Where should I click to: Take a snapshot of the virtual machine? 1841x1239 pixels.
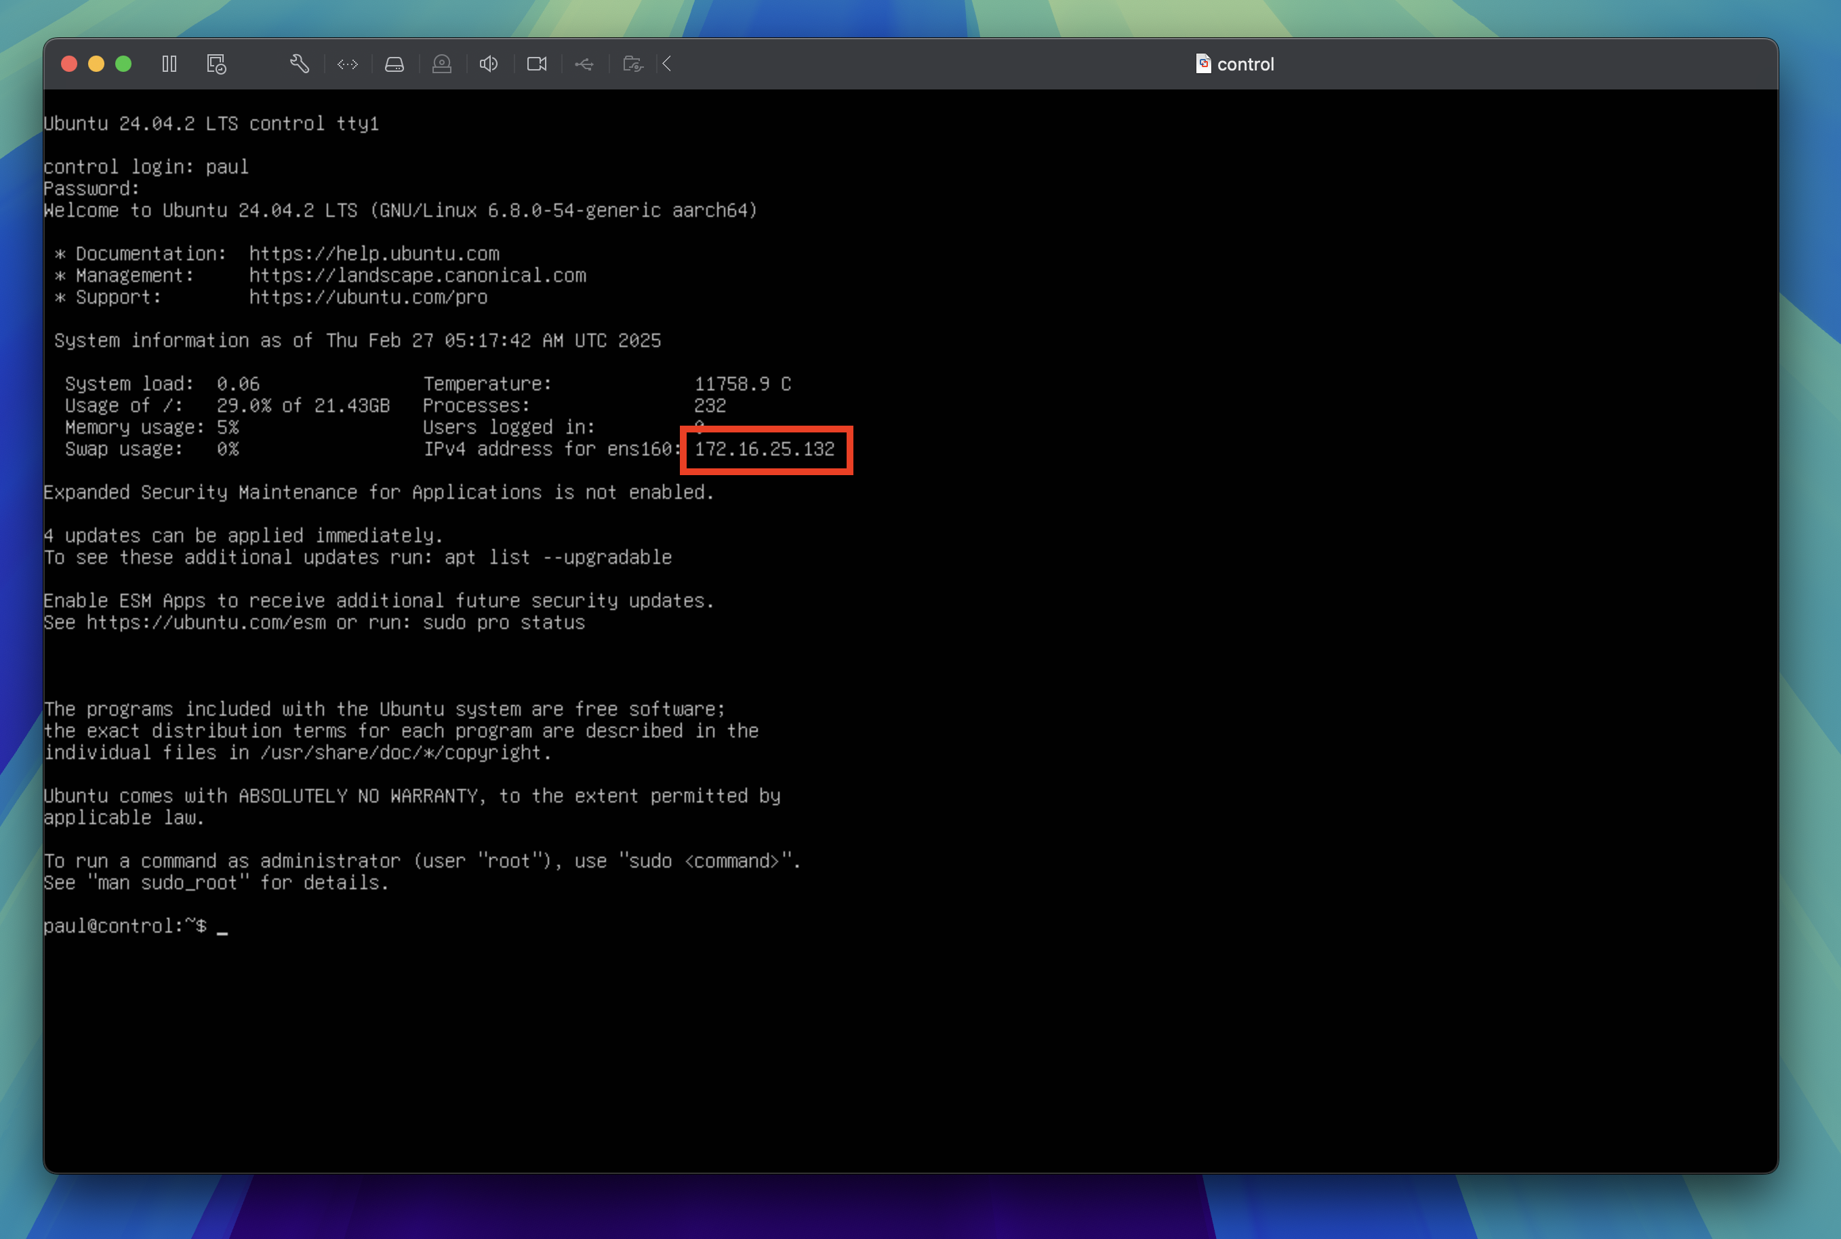click(x=216, y=64)
